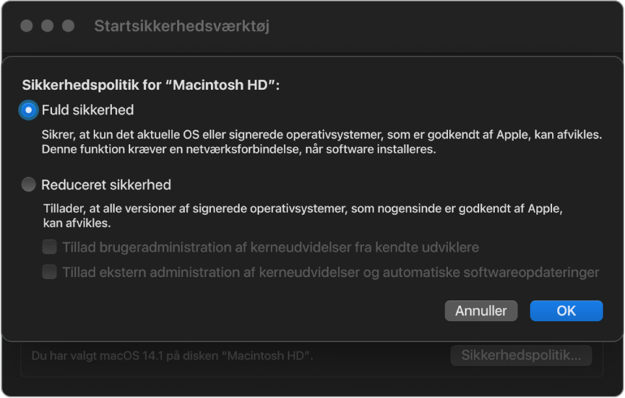Choose the Reduceret sikkerhed radio button circle

coord(28,185)
